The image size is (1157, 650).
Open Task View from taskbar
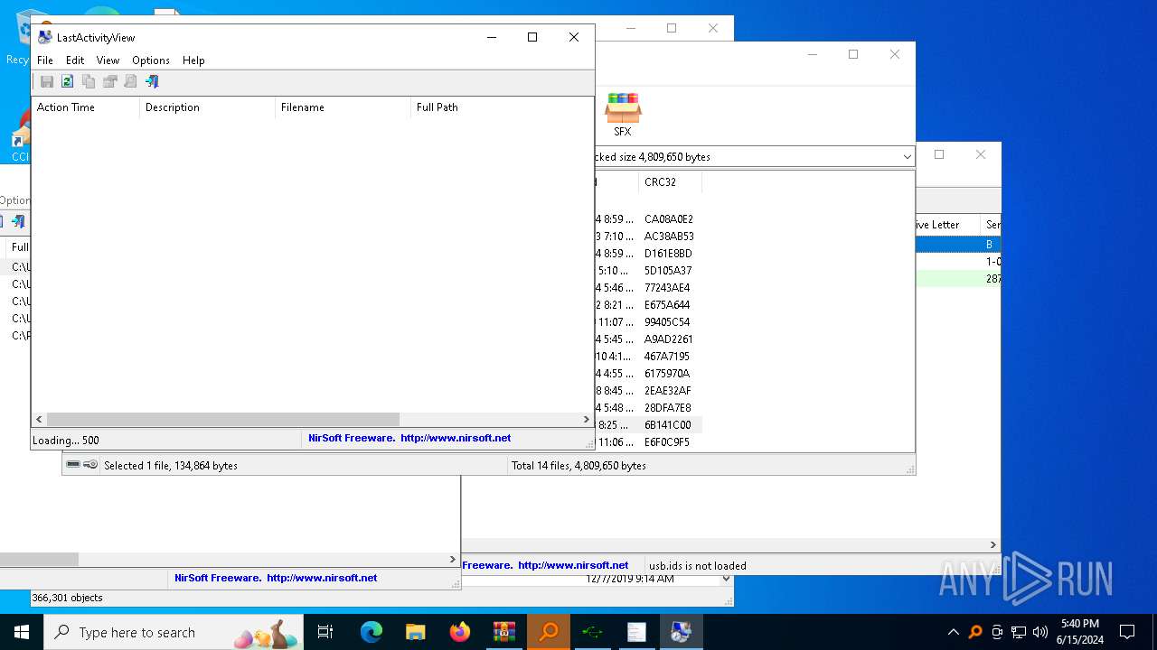[325, 632]
